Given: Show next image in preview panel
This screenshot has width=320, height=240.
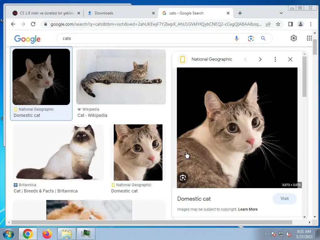Looking at the screenshot, I should pyautogui.click(x=260, y=59).
